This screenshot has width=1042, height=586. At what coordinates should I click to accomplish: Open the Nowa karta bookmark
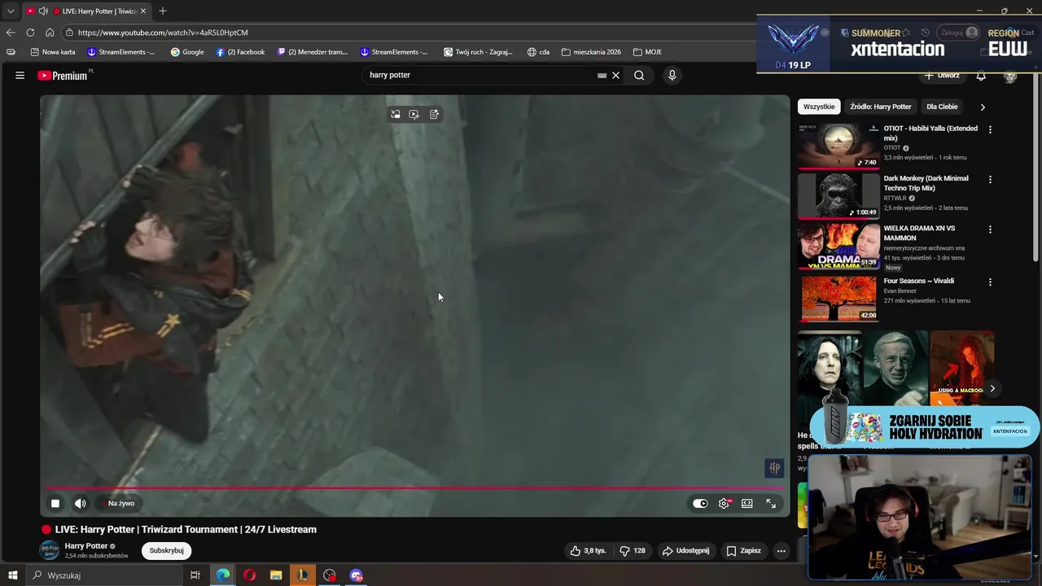(53, 52)
